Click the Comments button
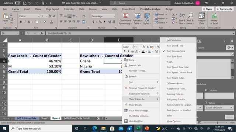The image size is (236, 132). click(225, 9)
